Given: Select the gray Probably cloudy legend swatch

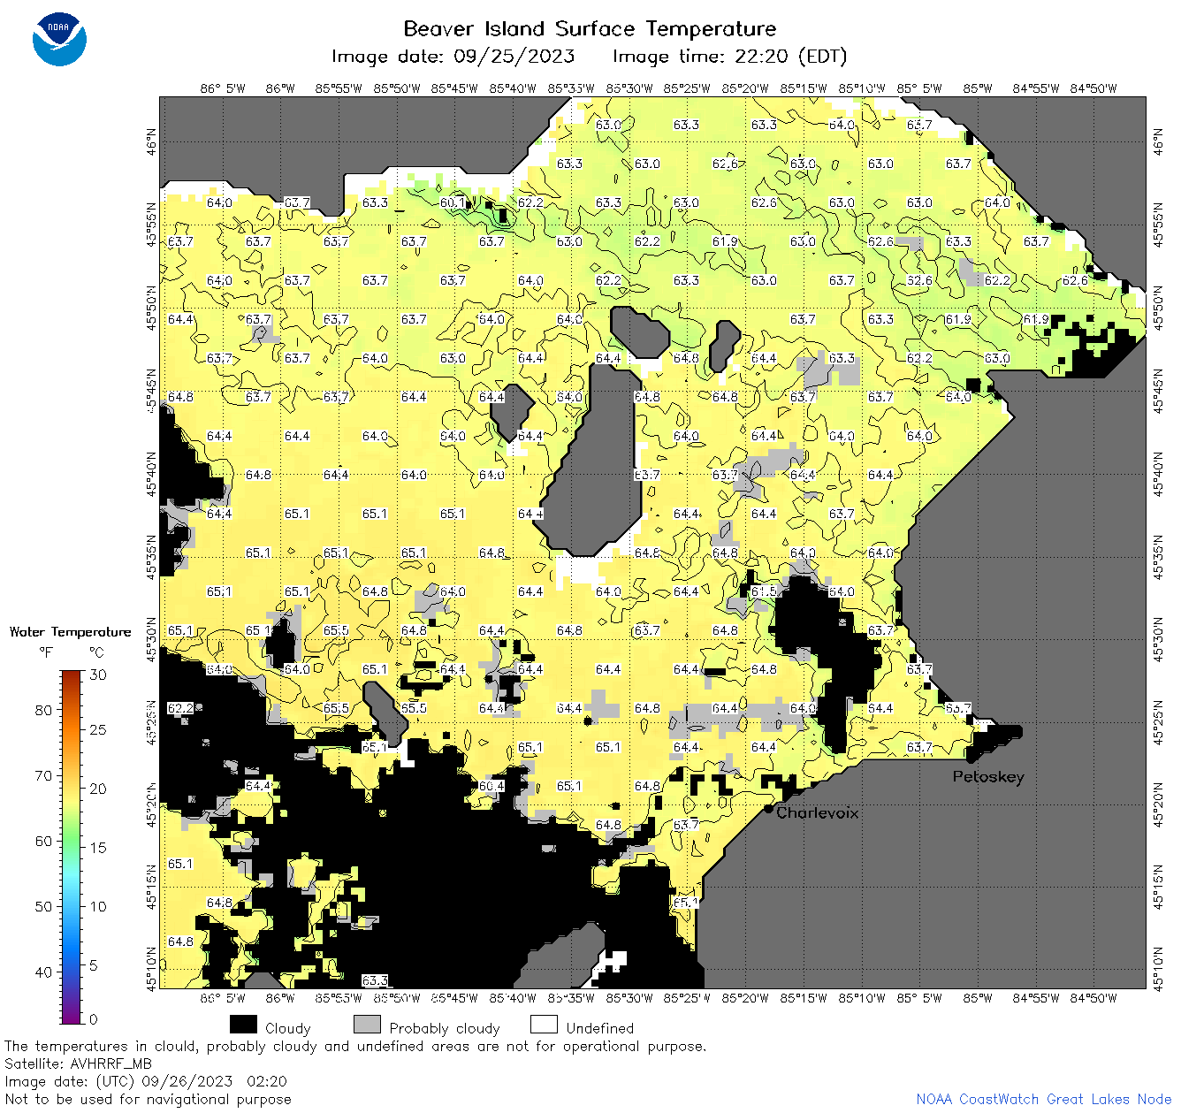Looking at the screenshot, I should click(367, 1025).
